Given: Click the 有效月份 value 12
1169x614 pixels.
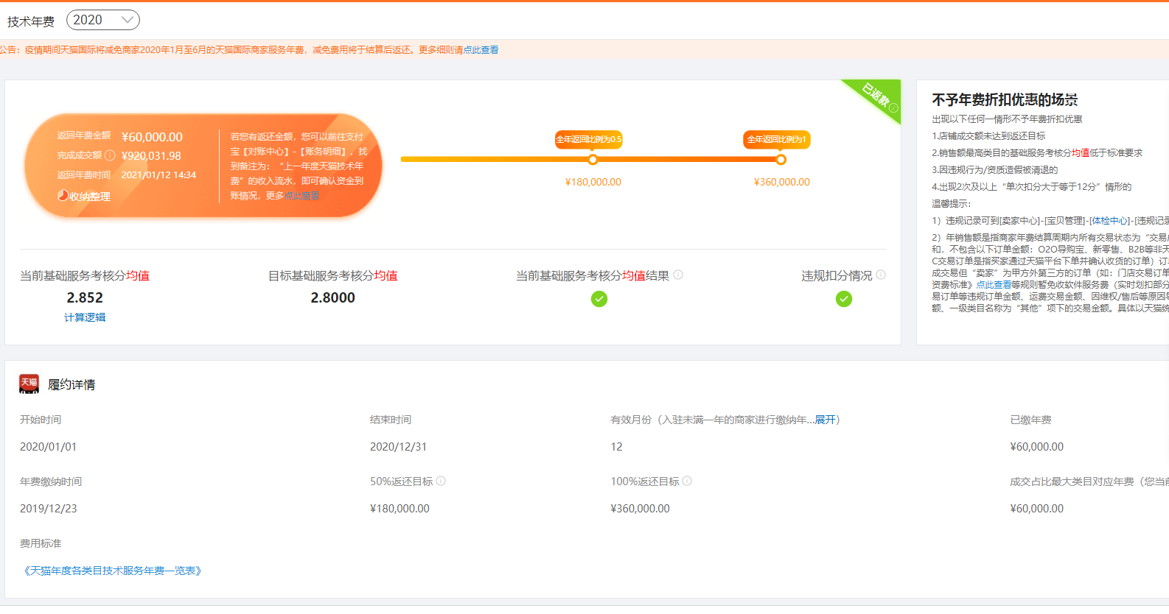Looking at the screenshot, I should pos(616,447).
